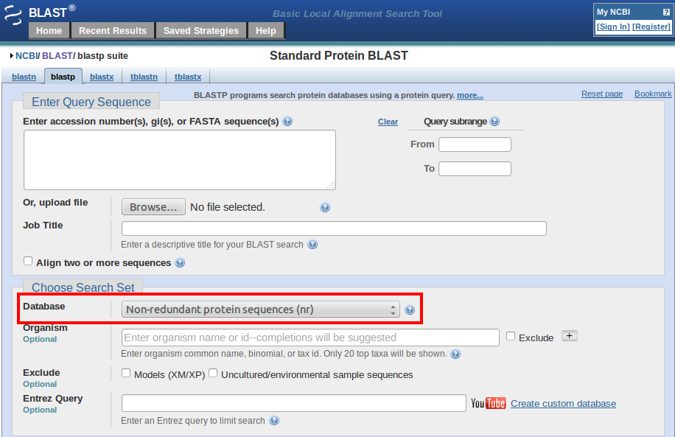The image size is (675, 437).
Task: Expand the NCBI breadcrumb arrow
Action: click(12, 56)
